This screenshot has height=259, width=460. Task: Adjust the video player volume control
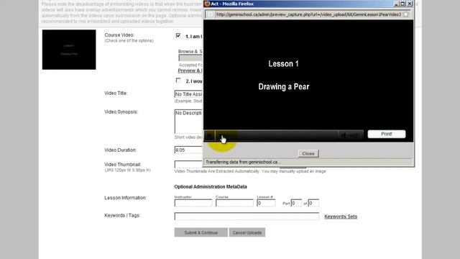351,135
